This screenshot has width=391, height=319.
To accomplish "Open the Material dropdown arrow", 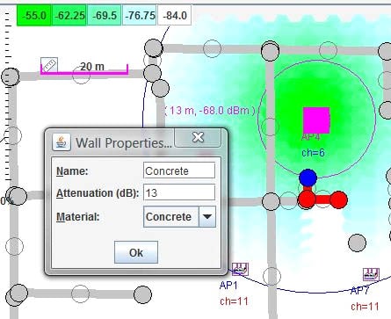I will (207, 217).
